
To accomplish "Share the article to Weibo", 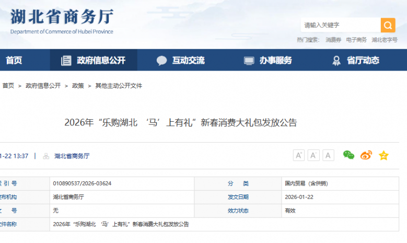I will click(366, 155).
